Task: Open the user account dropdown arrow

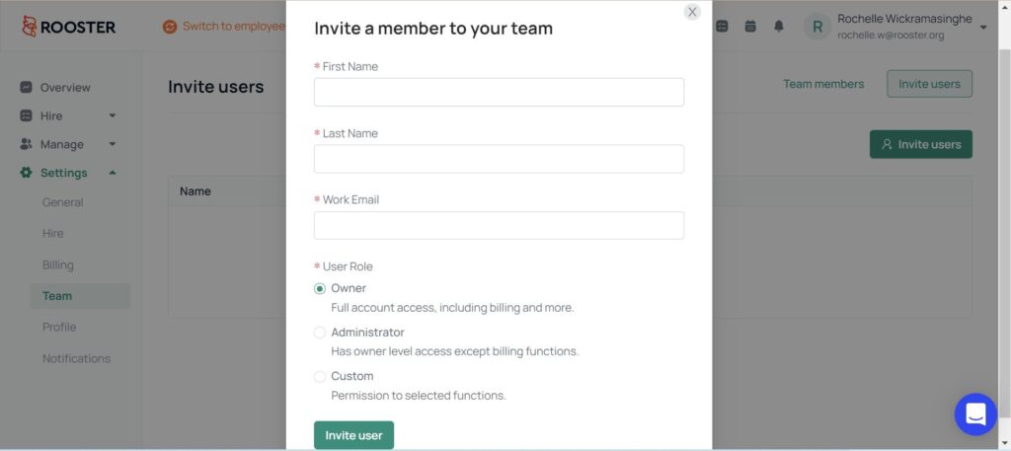Action: (983, 27)
